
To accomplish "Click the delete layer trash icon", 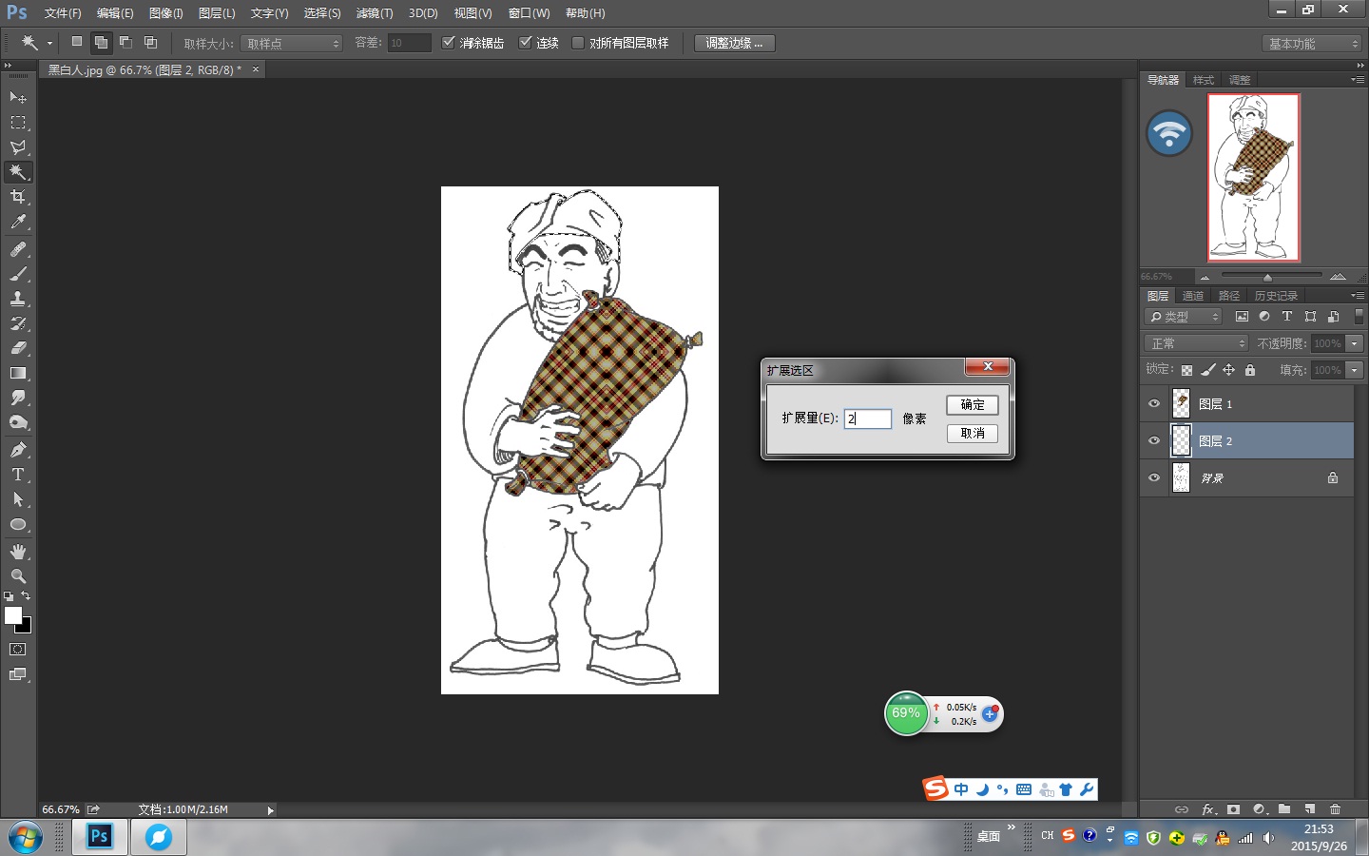I will [x=1335, y=809].
